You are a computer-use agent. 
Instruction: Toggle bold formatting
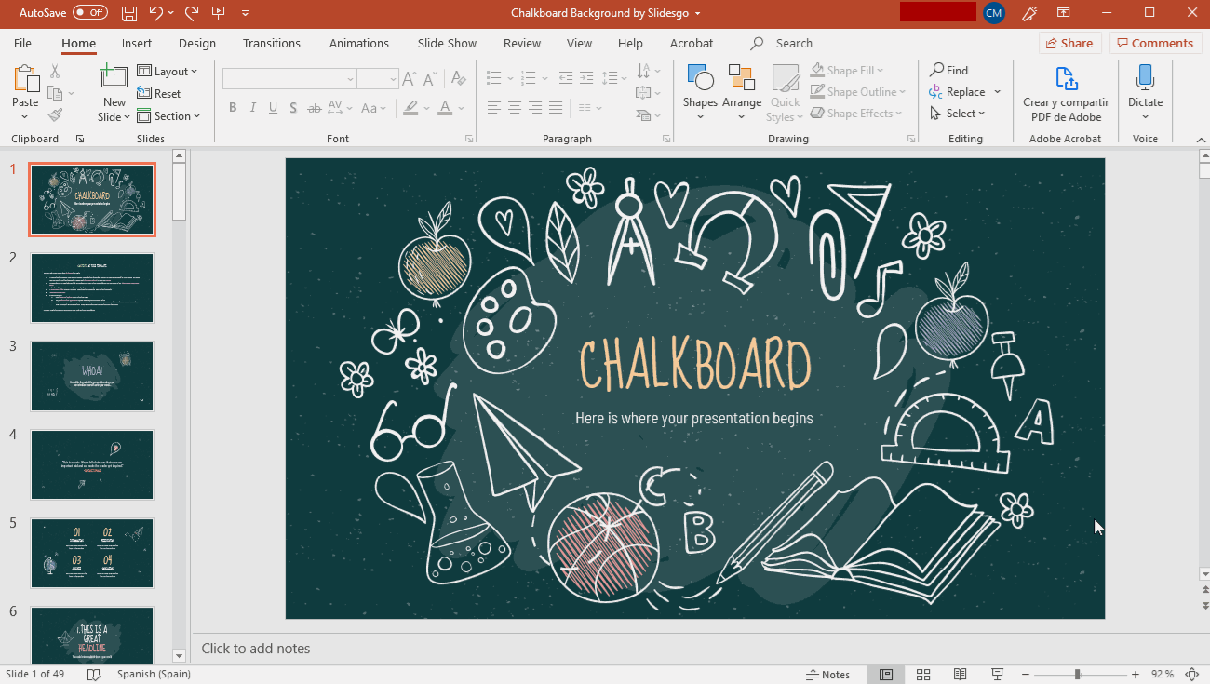click(234, 108)
